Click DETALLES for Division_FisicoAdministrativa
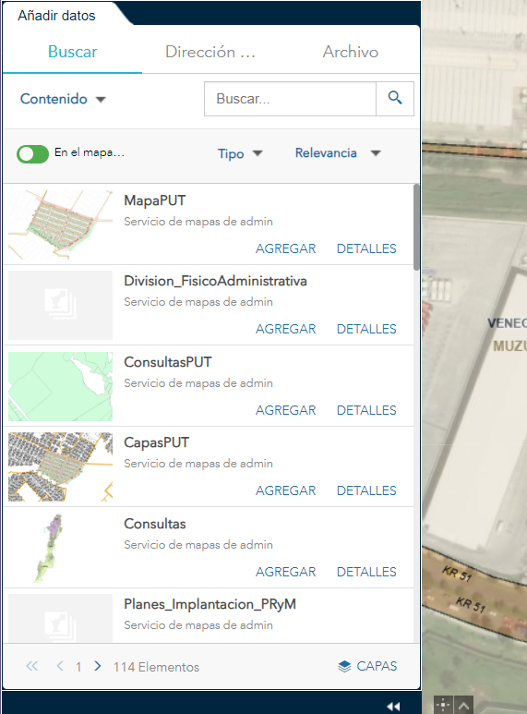The image size is (527, 714). point(366,329)
